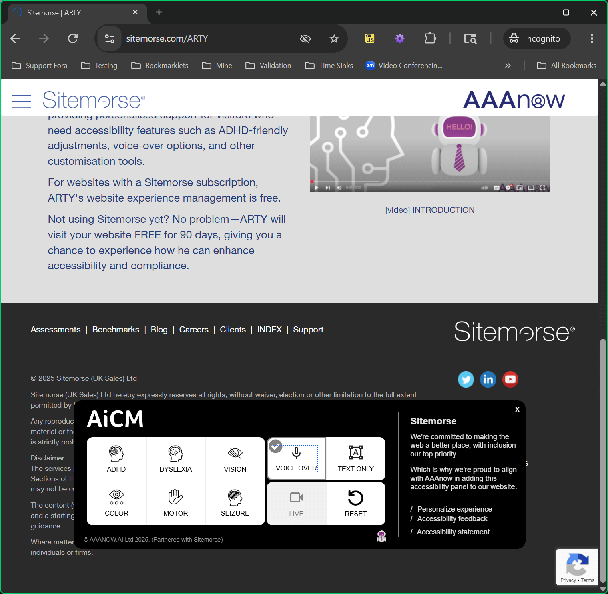This screenshot has height=594, width=608.
Task: Click the Sitemorse header logo
Action: tap(94, 100)
